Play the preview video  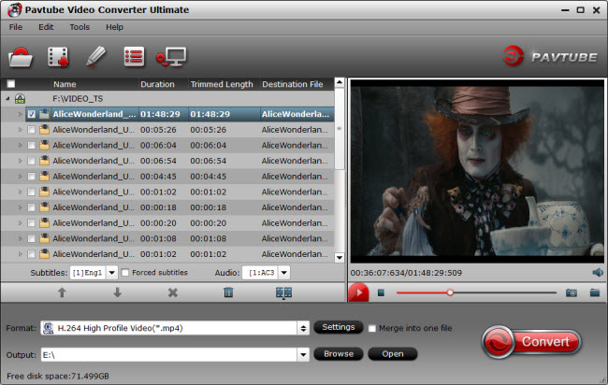coord(358,292)
